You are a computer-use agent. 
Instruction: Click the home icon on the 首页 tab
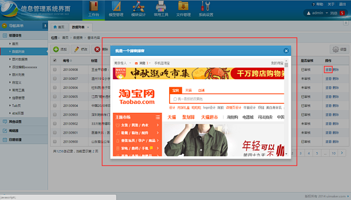pos(55,27)
